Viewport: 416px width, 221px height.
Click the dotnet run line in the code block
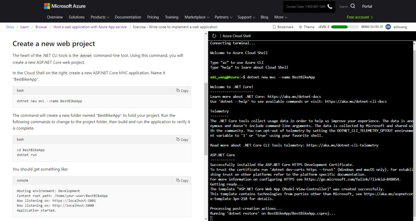pos(27,155)
